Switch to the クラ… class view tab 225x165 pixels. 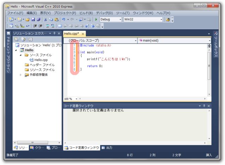(x=37, y=148)
